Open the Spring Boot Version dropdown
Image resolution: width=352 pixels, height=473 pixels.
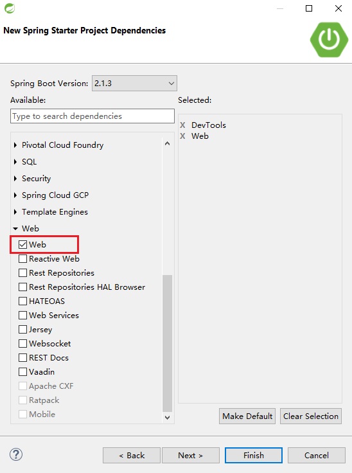134,84
